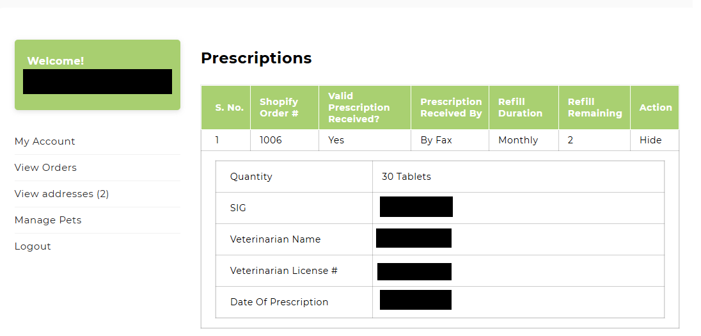Click the Action column header

point(656,108)
